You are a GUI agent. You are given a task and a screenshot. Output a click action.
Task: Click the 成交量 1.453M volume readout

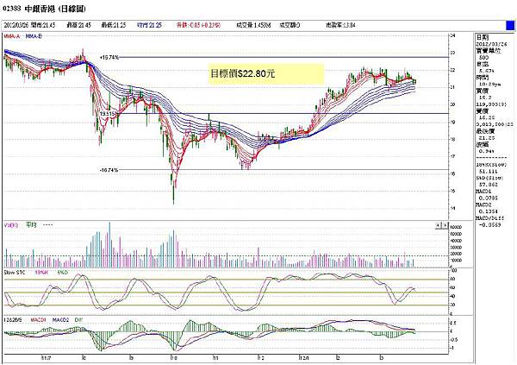pyautogui.click(x=253, y=25)
